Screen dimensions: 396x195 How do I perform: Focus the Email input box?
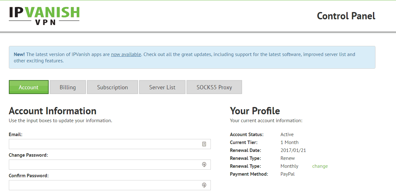[x=110, y=144]
